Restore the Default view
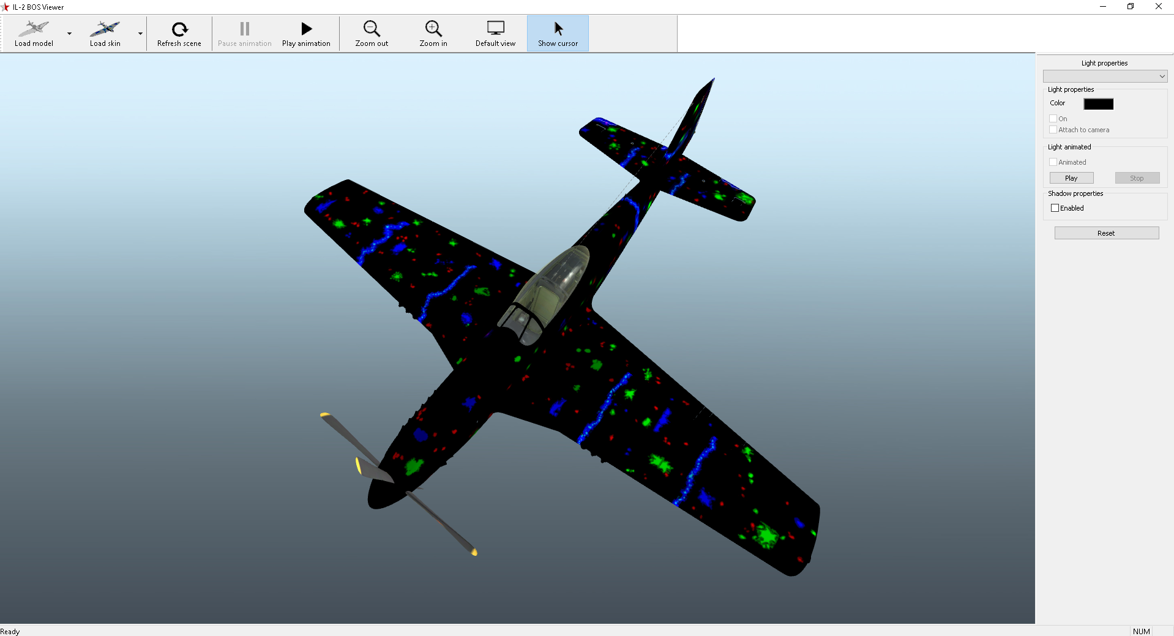This screenshot has width=1174, height=636. pyautogui.click(x=495, y=33)
